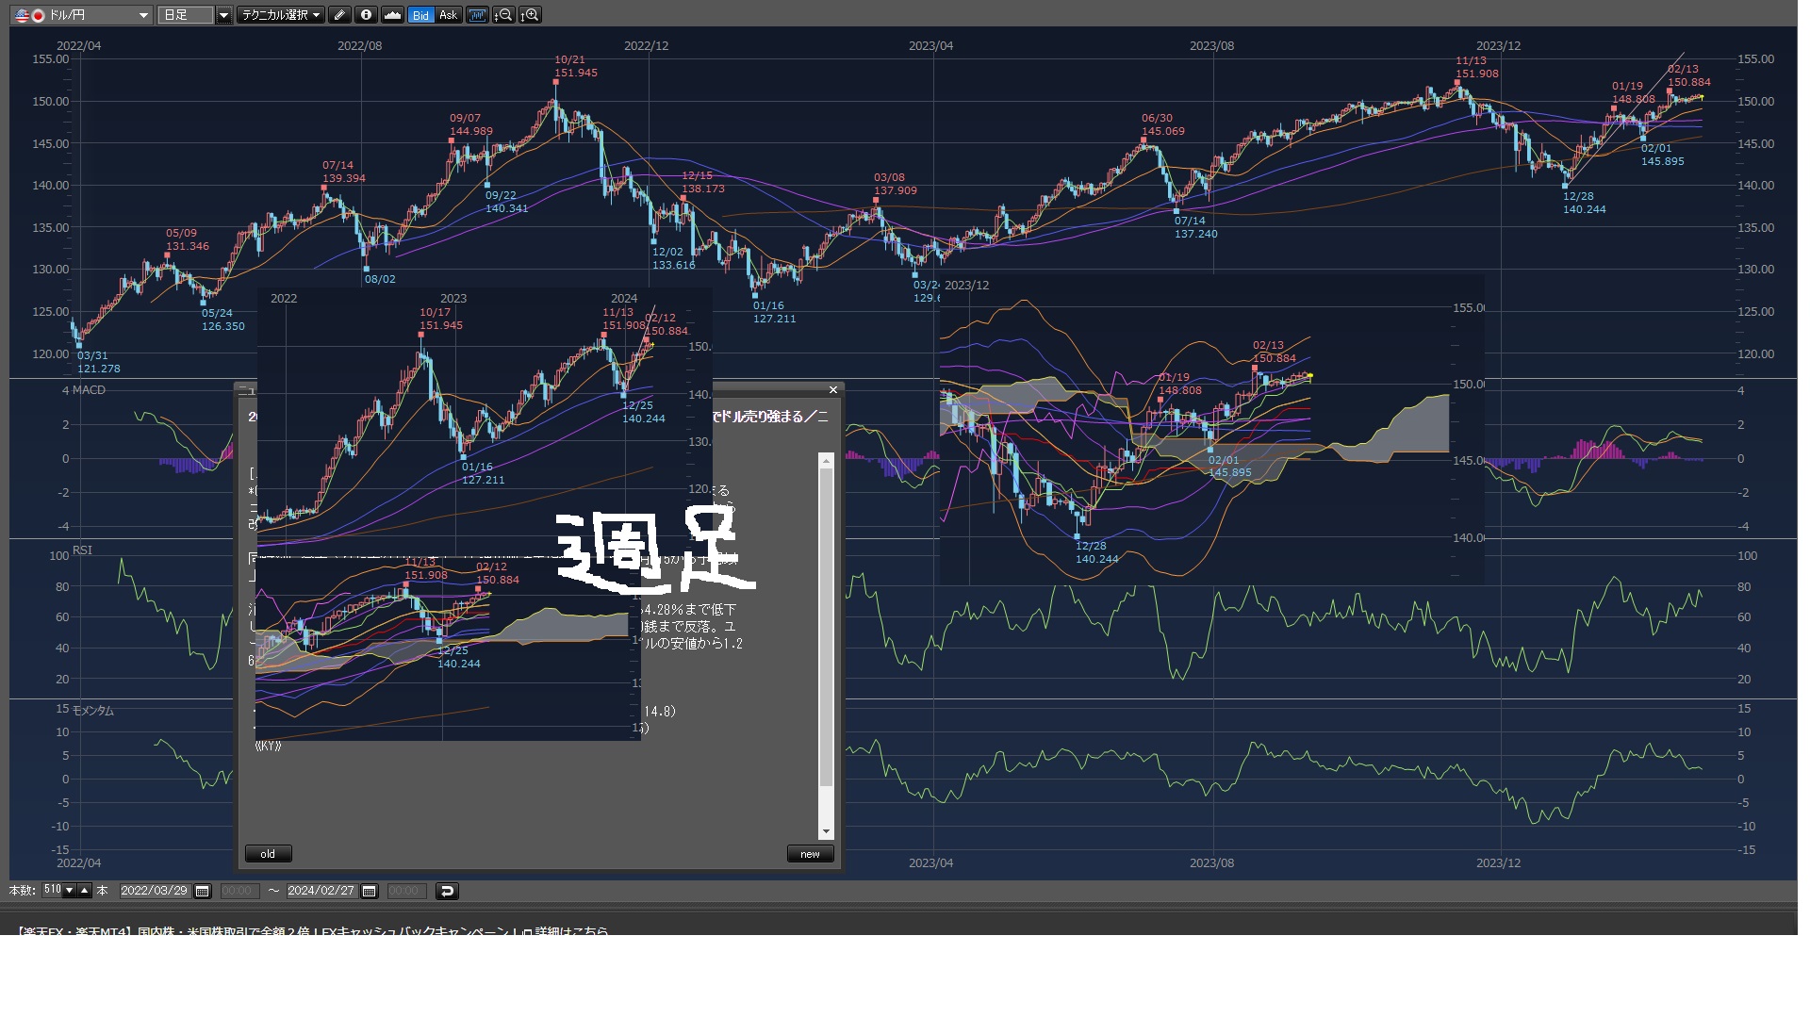Open テクニカル選択 technical indicator menu
Viewport: 1810px width, 1018px height.
pos(280,15)
